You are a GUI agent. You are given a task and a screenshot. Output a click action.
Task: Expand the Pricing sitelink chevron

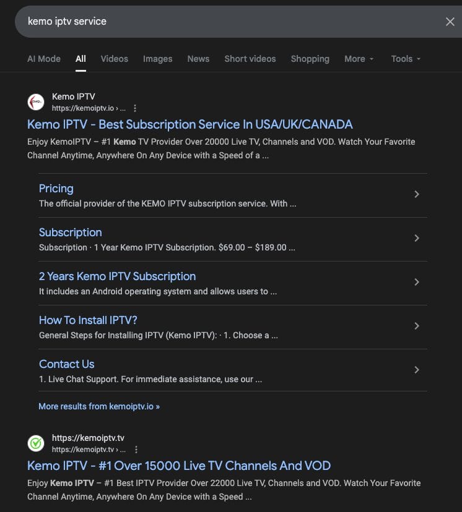pyautogui.click(x=416, y=194)
